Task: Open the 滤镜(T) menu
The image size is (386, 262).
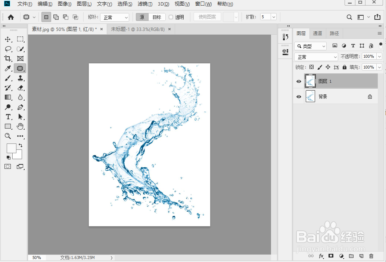Action: [x=145, y=4]
